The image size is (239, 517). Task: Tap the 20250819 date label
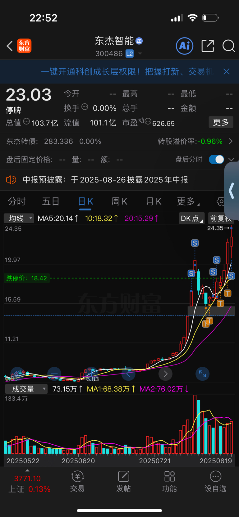(x=216, y=461)
